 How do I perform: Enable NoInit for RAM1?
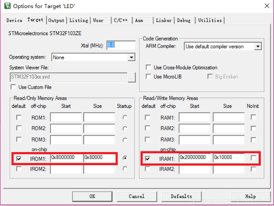(x=253, y=117)
